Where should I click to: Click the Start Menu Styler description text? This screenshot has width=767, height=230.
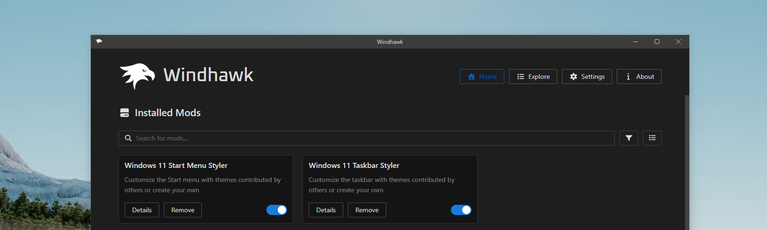[x=203, y=185]
